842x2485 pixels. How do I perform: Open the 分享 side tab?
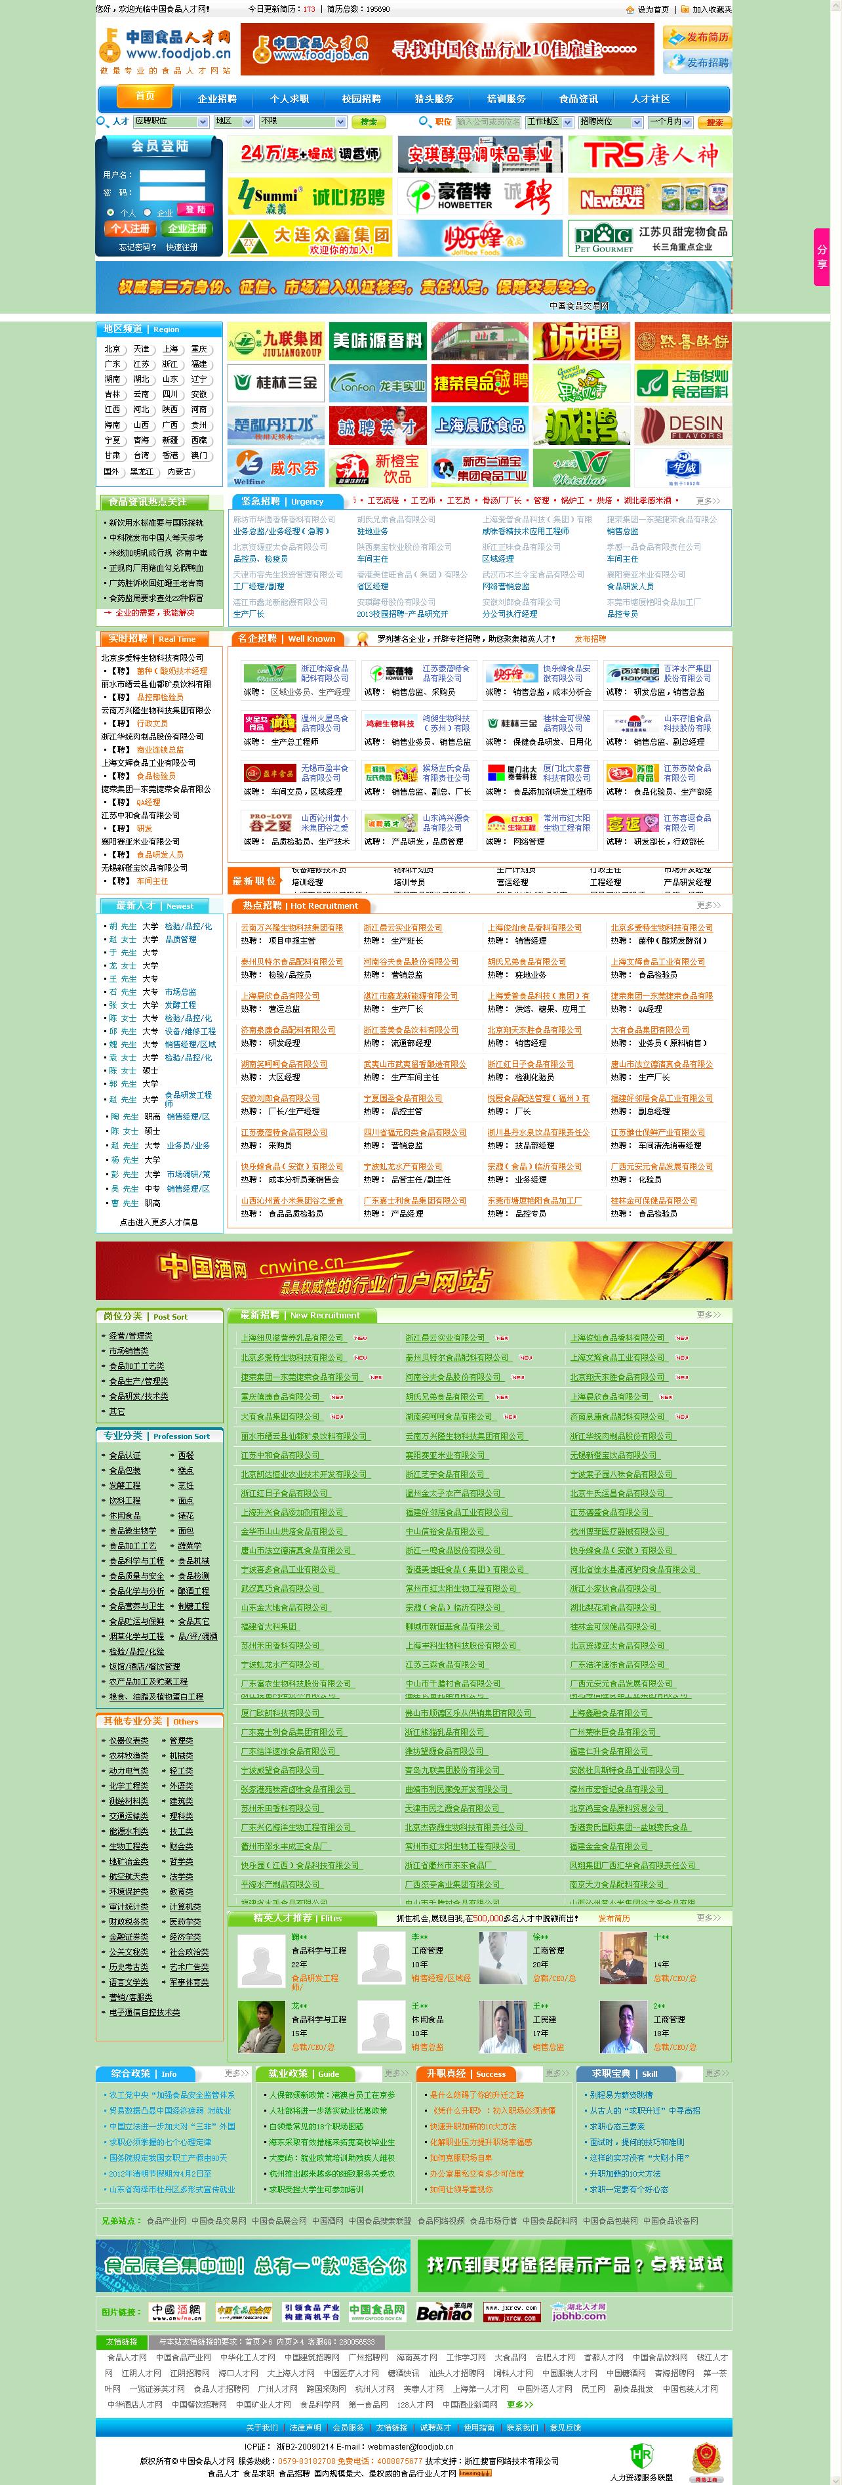click(x=822, y=257)
